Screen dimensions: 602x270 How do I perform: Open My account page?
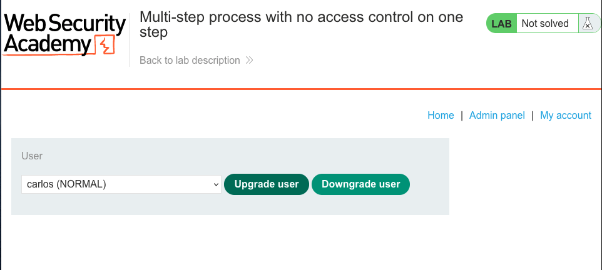click(566, 115)
